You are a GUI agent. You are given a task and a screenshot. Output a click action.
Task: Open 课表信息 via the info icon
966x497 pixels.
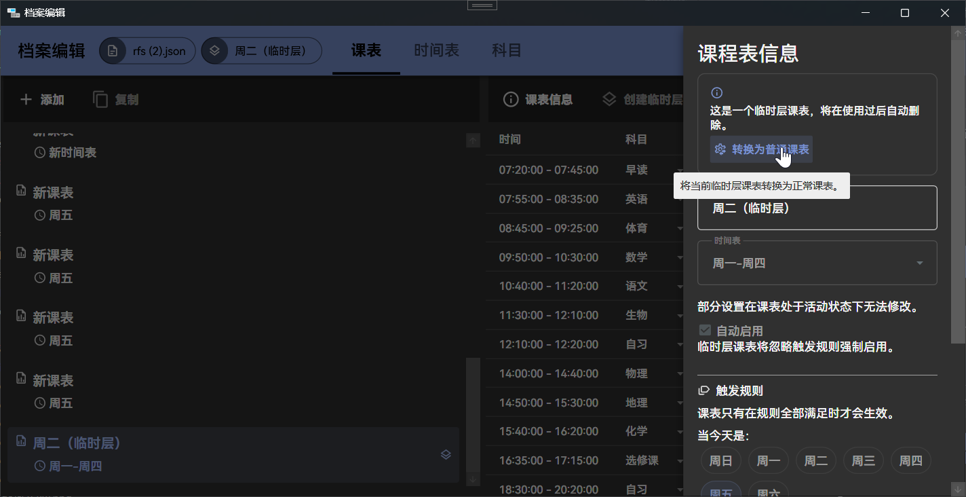[511, 100]
